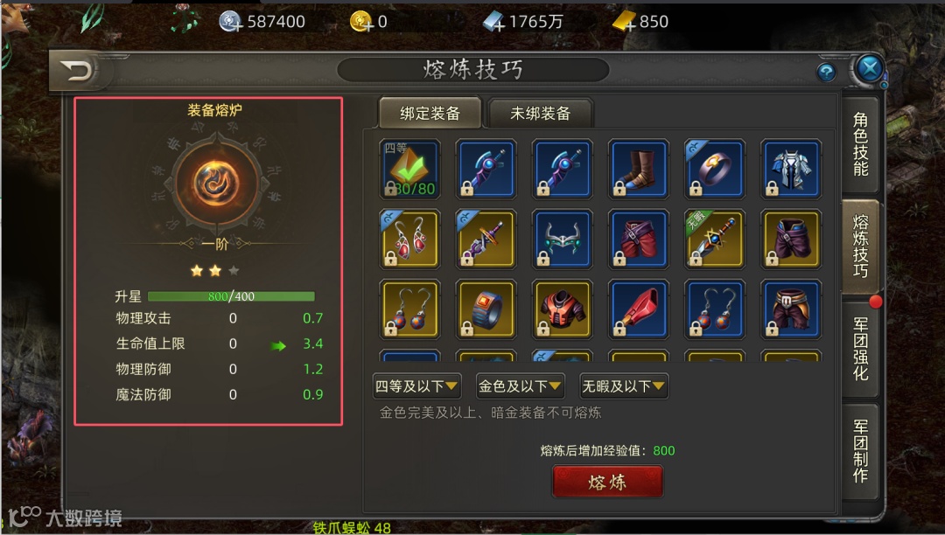The width and height of the screenshot is (945, 535).
Task: Click the 升星 progress bar
Action: (x=231, y=296)
